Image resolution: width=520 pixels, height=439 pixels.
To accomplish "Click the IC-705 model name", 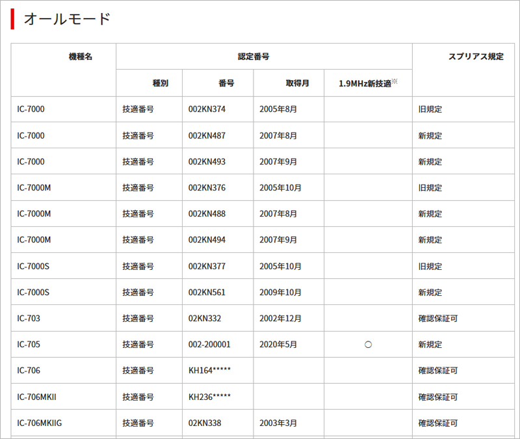I will pyautogui.click(x=29, y=345).
